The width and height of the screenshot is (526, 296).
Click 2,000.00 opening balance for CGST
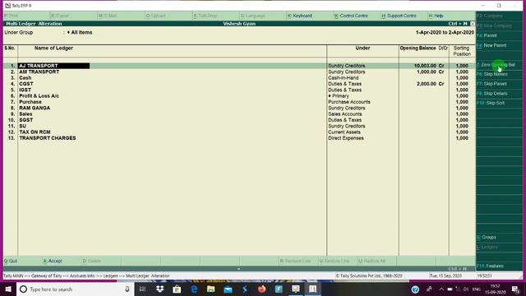click(427, 84)
